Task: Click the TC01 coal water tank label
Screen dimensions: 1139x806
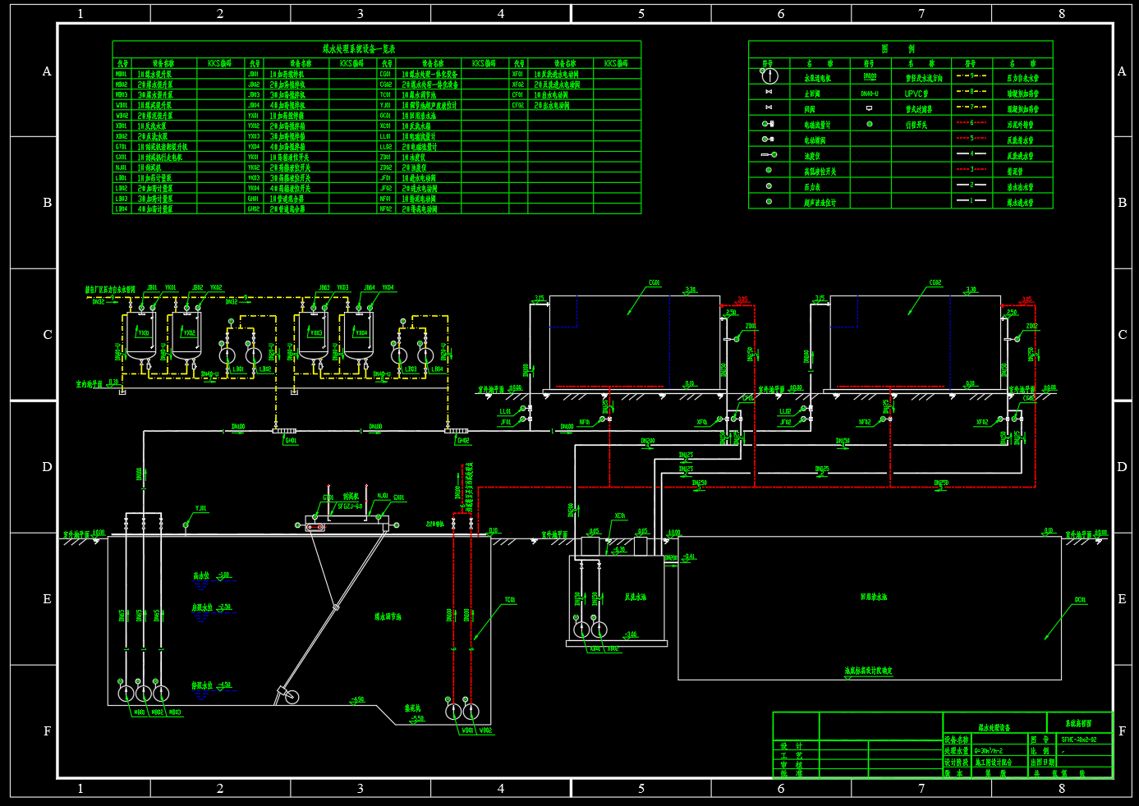Action: click(510, 600)
